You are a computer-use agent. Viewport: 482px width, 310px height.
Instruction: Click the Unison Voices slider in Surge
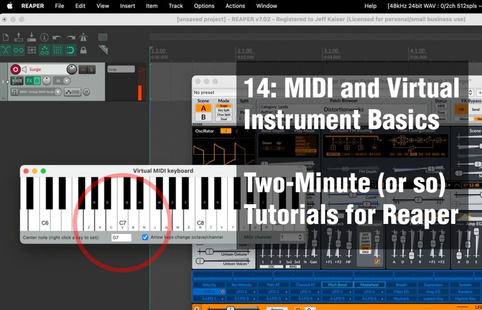tap(223, 261)
